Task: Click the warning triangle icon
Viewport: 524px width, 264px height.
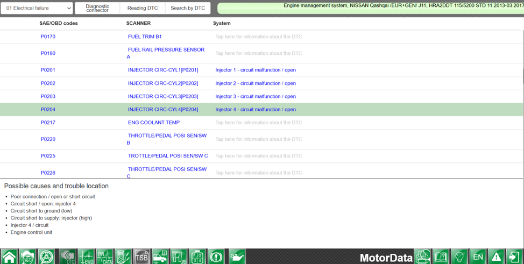Action: 496,256
